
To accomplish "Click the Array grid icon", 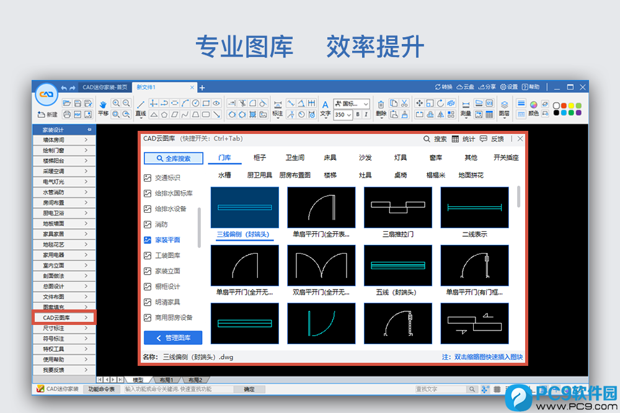I will pos(451,115).
